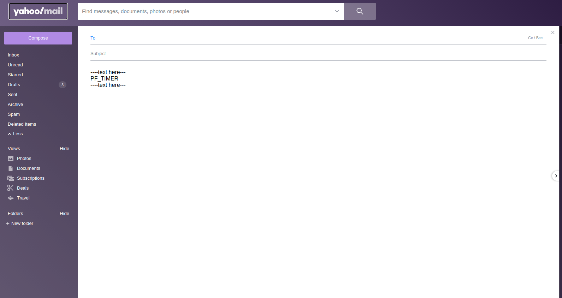Click the Views section heading
This screenshot has height=298, width=562.
point(14,149)
